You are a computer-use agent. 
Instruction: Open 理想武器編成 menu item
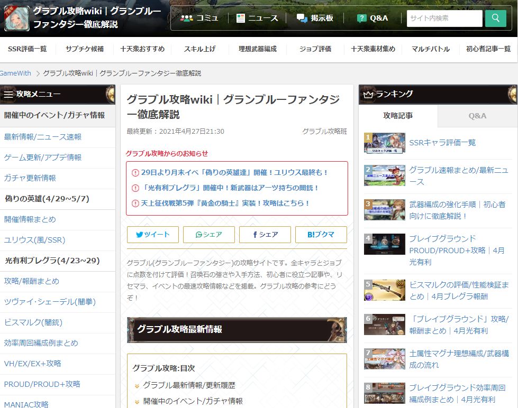click(x=258, y=49)
